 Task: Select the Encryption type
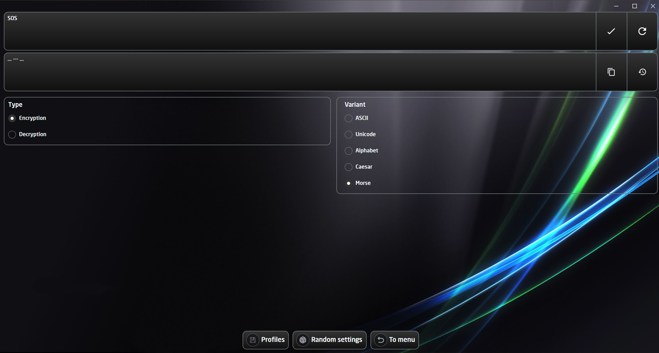click(x=12, y=118)
